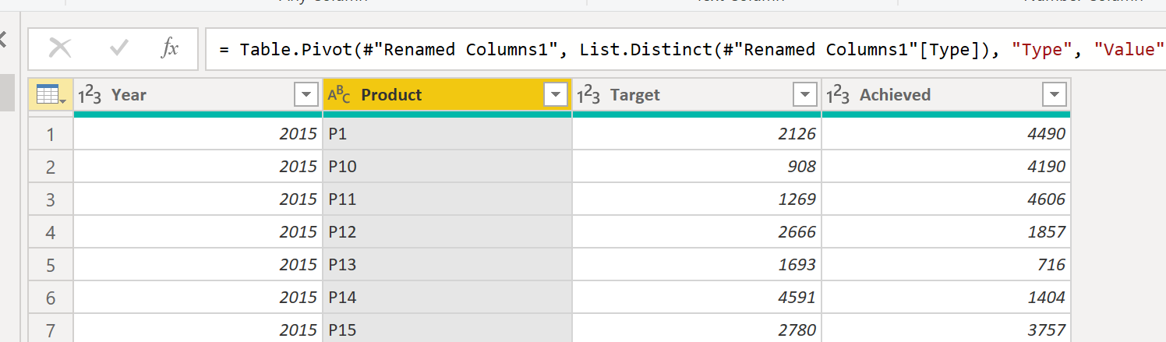
Task: Click the Product cell P14
Action: (x=447, y=298)
